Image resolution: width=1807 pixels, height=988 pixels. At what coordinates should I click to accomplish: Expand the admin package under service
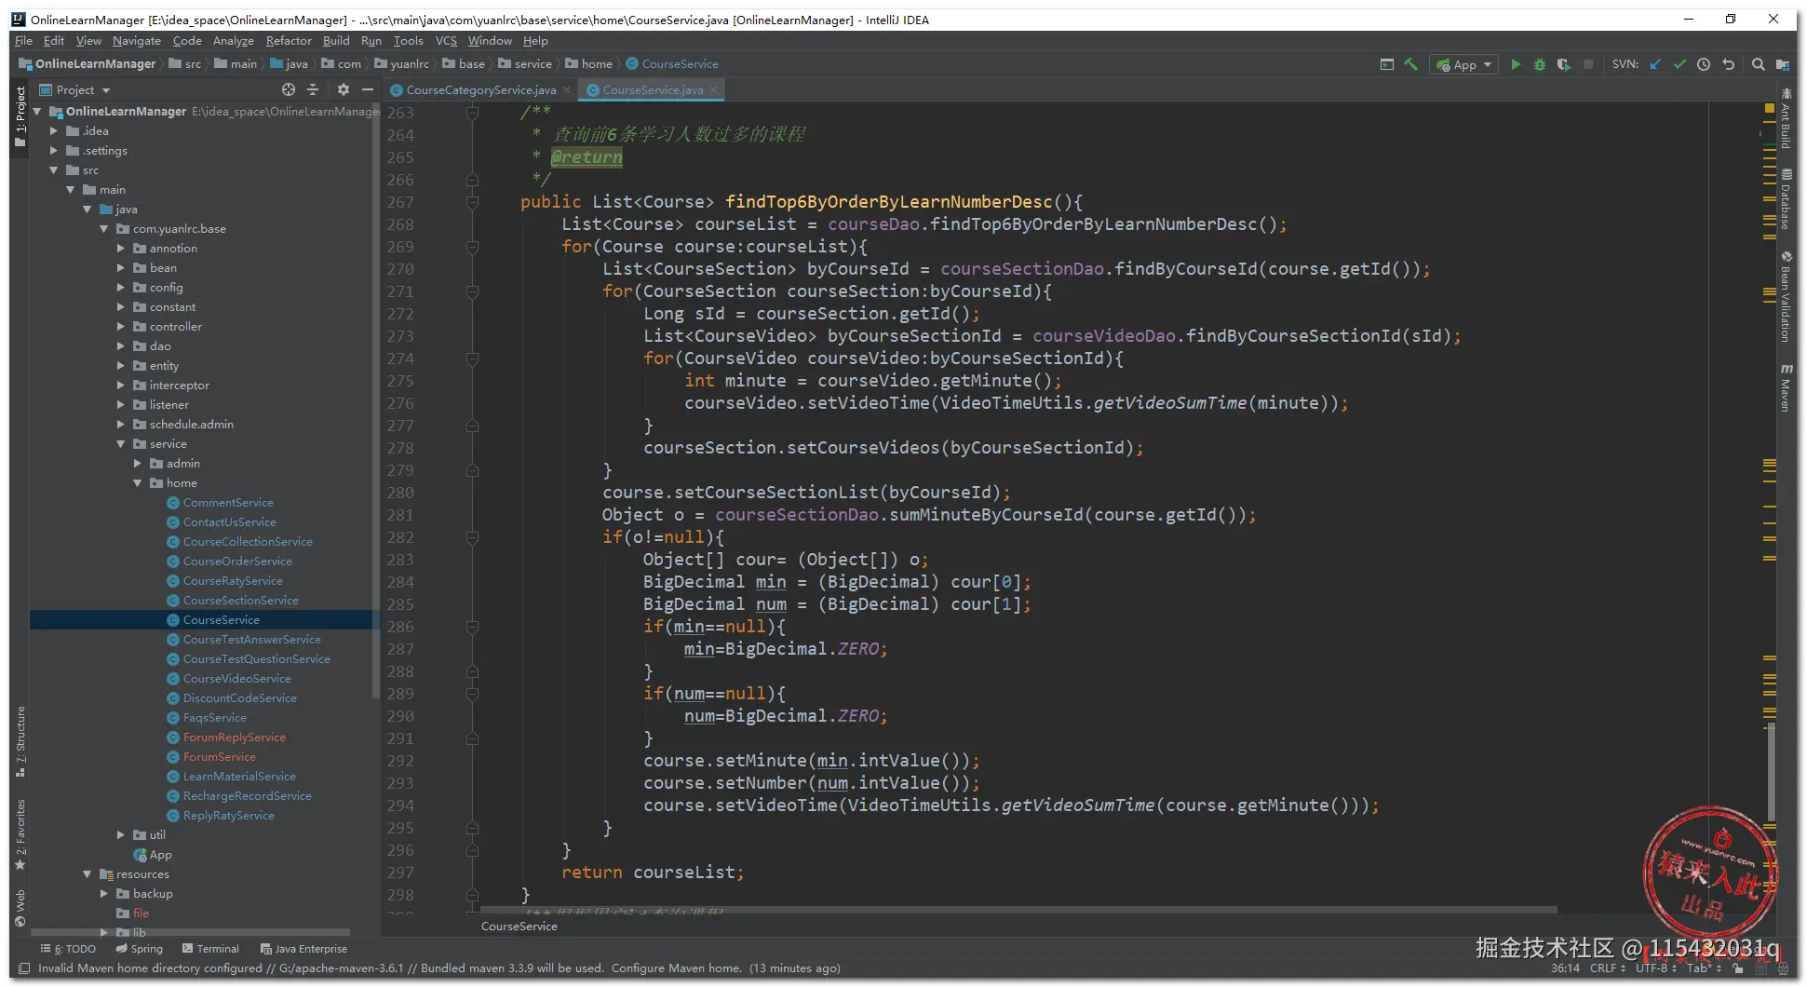click(x=138, y=464)
